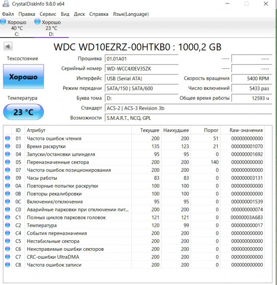Click status icon for attribute 01 Частота ошибок чтения
The height and width of the screenshot is (285, 277).
tap(7, 138)
